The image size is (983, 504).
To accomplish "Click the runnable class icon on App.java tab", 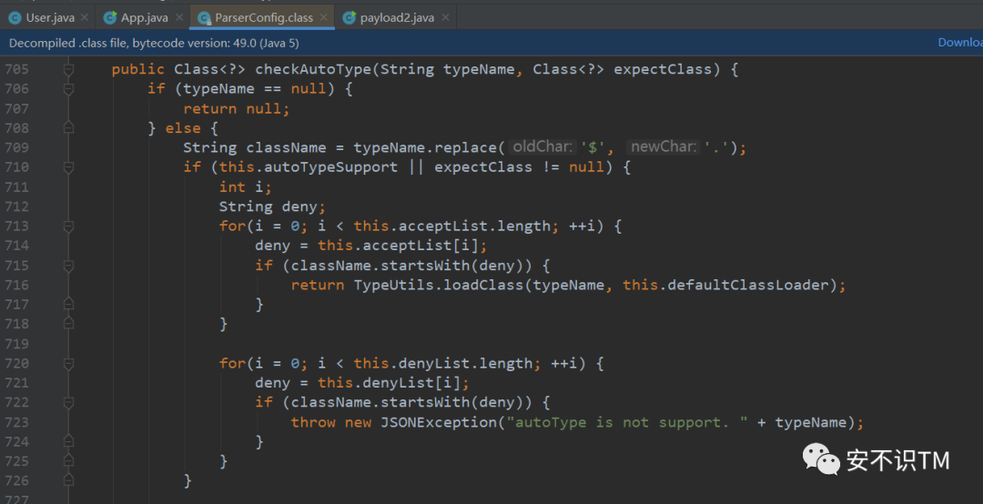I will (110, 17).
